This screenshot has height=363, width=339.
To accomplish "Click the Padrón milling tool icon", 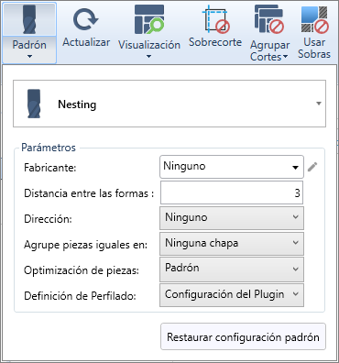I will click(x=29, y=19).
